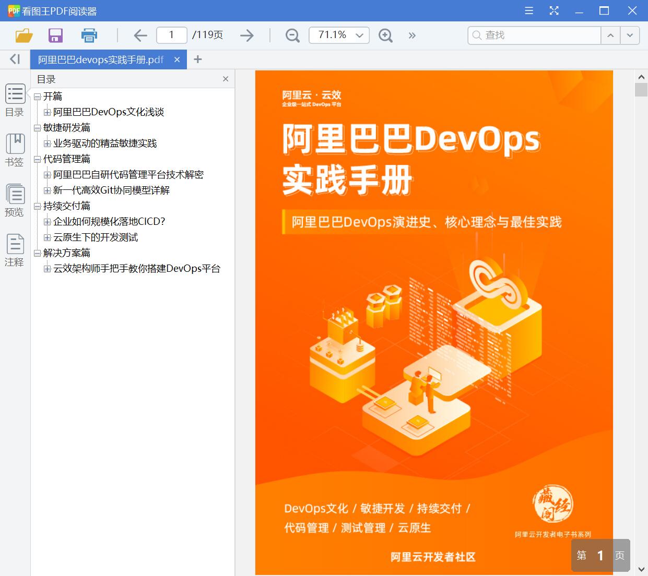This screenshot has height=576, width=648.
Task: Jump to 新一代高效Git协同模型详解 section
Action: pos(111,190)
